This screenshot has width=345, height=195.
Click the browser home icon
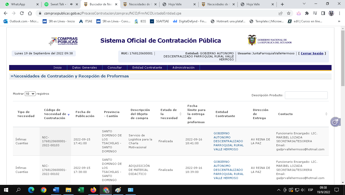coord(30,13)
